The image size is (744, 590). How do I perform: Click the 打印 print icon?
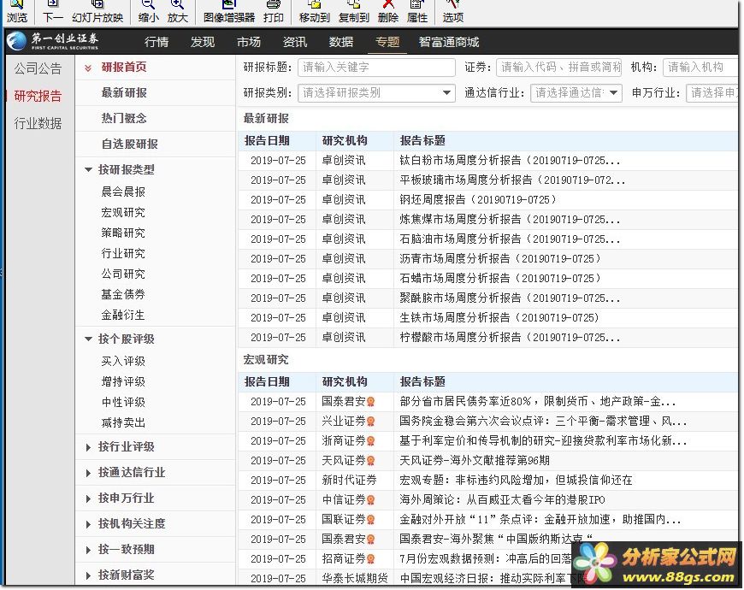click(274, 6)
